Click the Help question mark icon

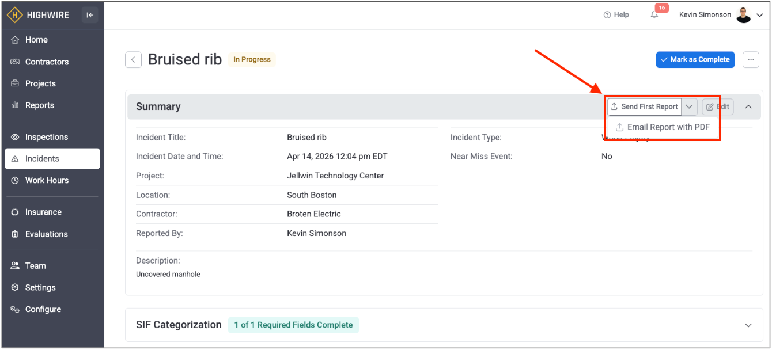point(607,15)
